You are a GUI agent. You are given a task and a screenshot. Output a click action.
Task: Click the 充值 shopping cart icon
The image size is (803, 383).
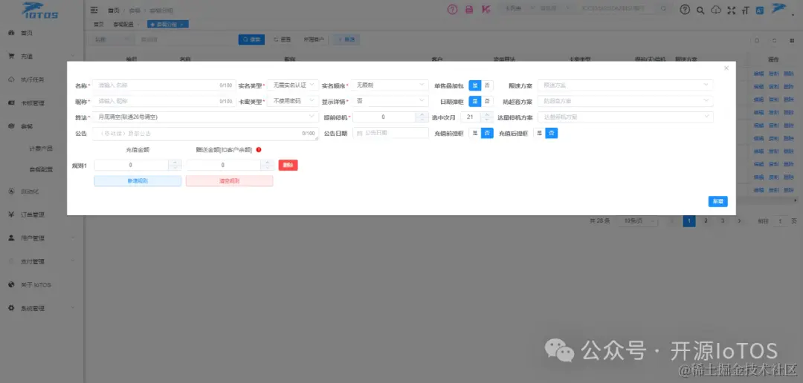point(10,56)
